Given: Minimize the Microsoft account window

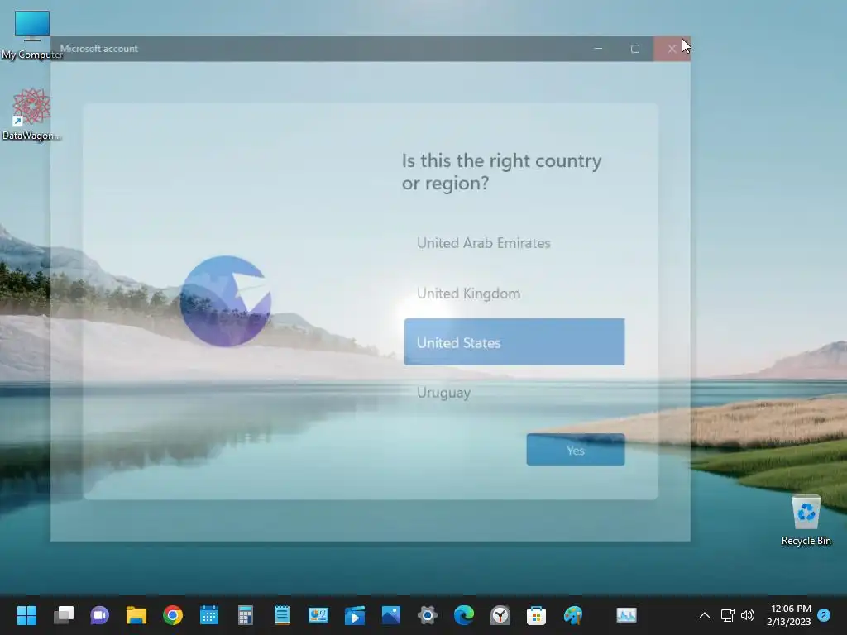Looking at the screenshot, I should click(598, 49).
